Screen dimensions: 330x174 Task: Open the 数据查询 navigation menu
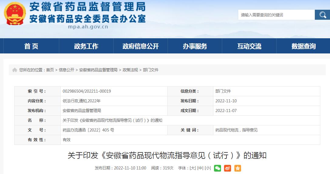pos(303,46)
